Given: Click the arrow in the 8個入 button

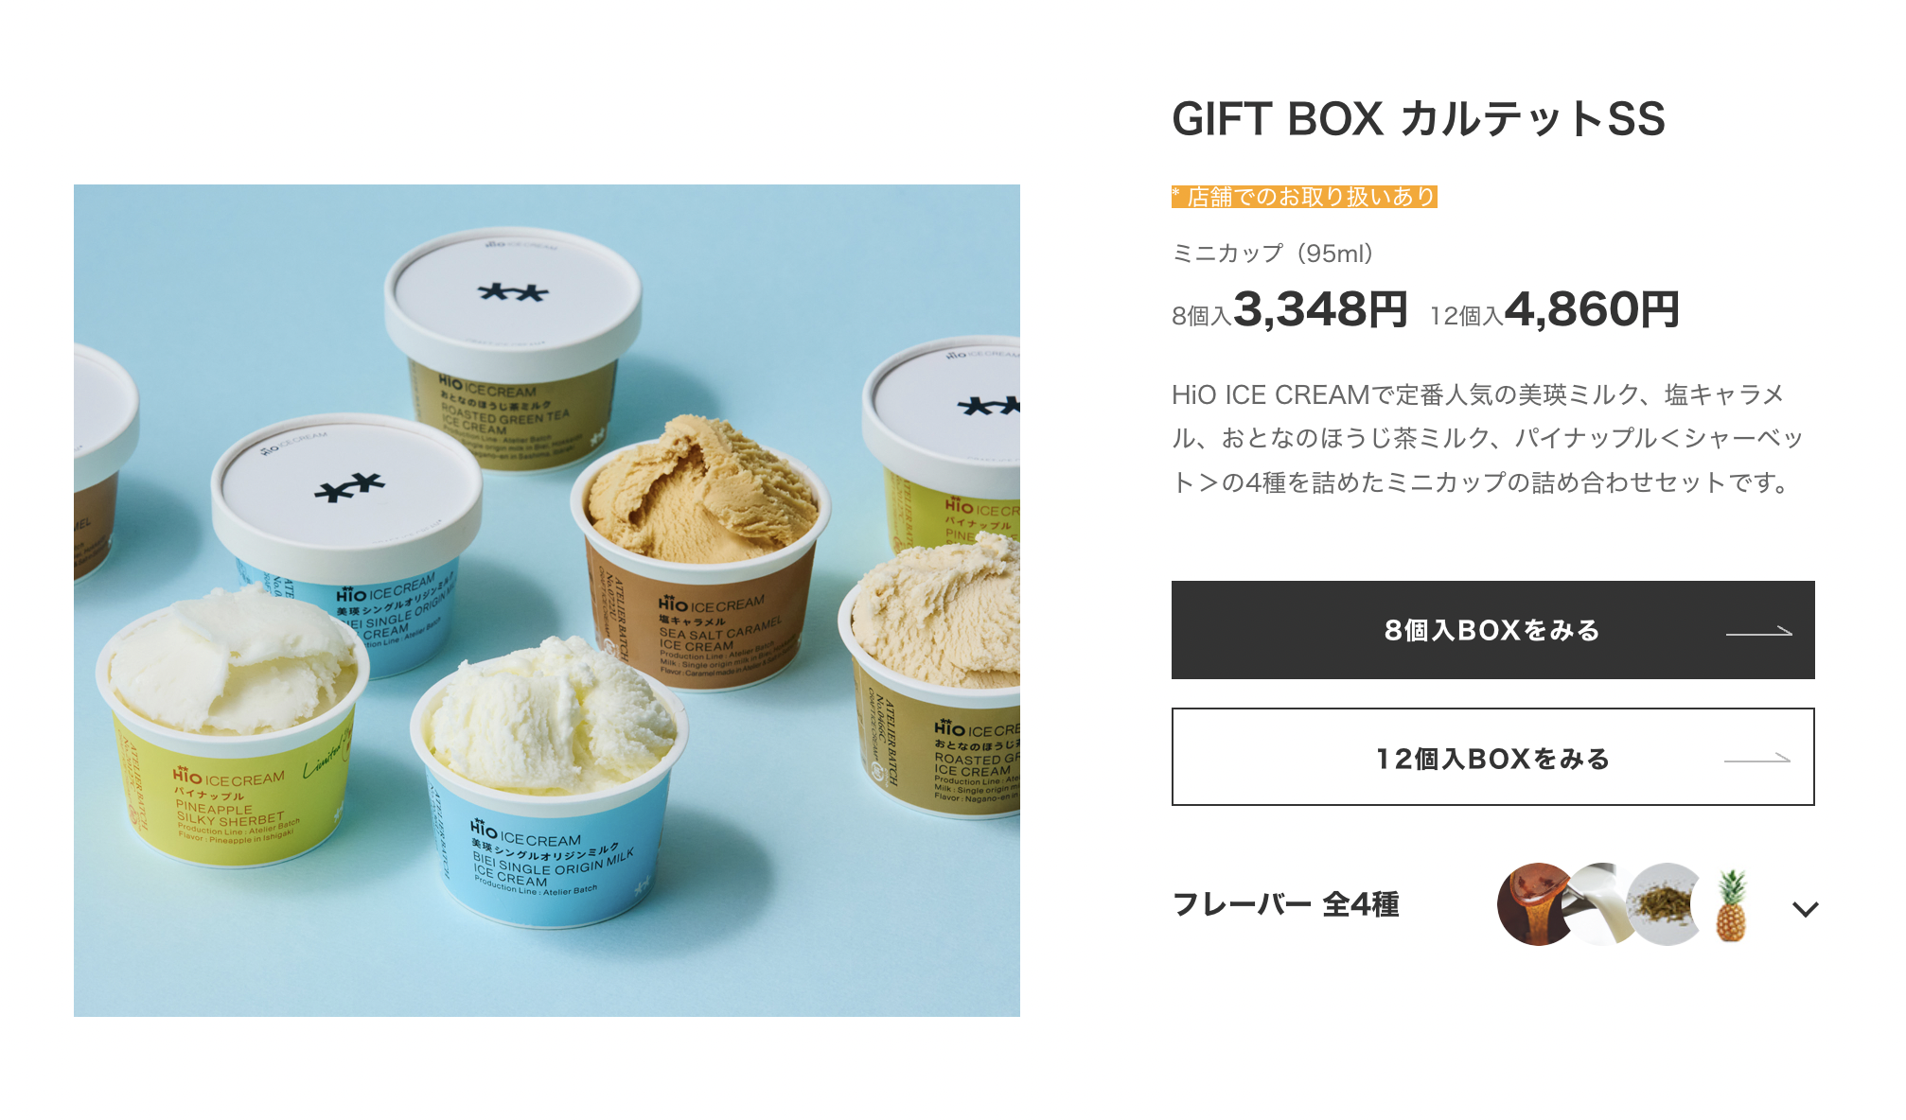Looking at the screenshot, I should coord(1758,631).
